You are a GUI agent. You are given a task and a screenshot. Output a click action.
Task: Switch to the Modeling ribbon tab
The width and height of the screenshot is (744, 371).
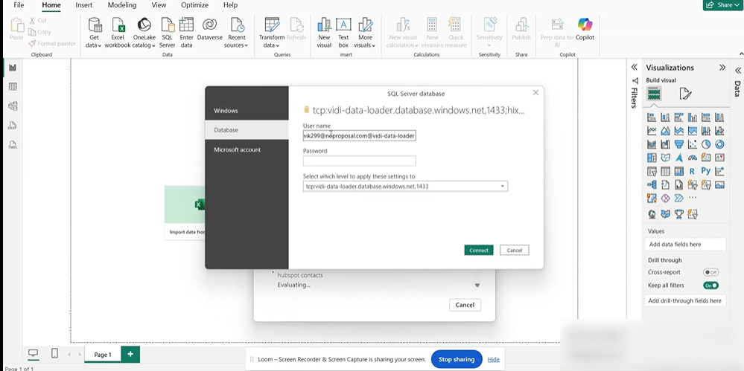pyautogui.click(x=122, y=5)
